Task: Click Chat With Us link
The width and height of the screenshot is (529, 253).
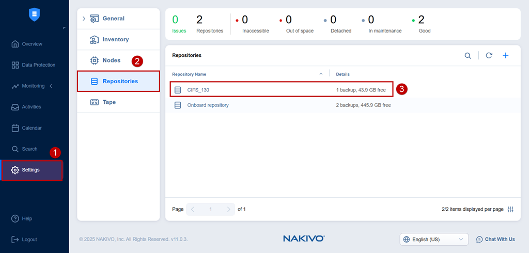Action: click(x=500, y=239)
